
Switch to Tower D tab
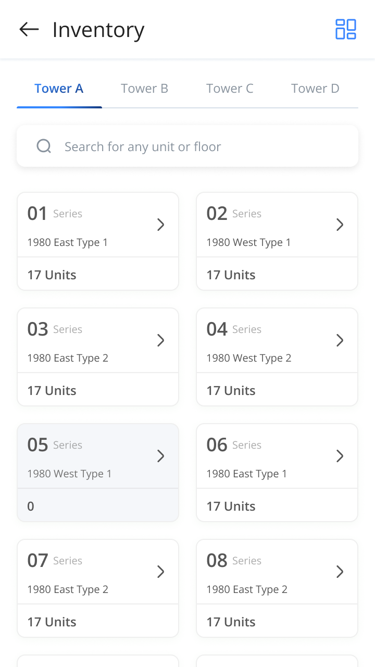pyautogui.click(x=315, y=89)
